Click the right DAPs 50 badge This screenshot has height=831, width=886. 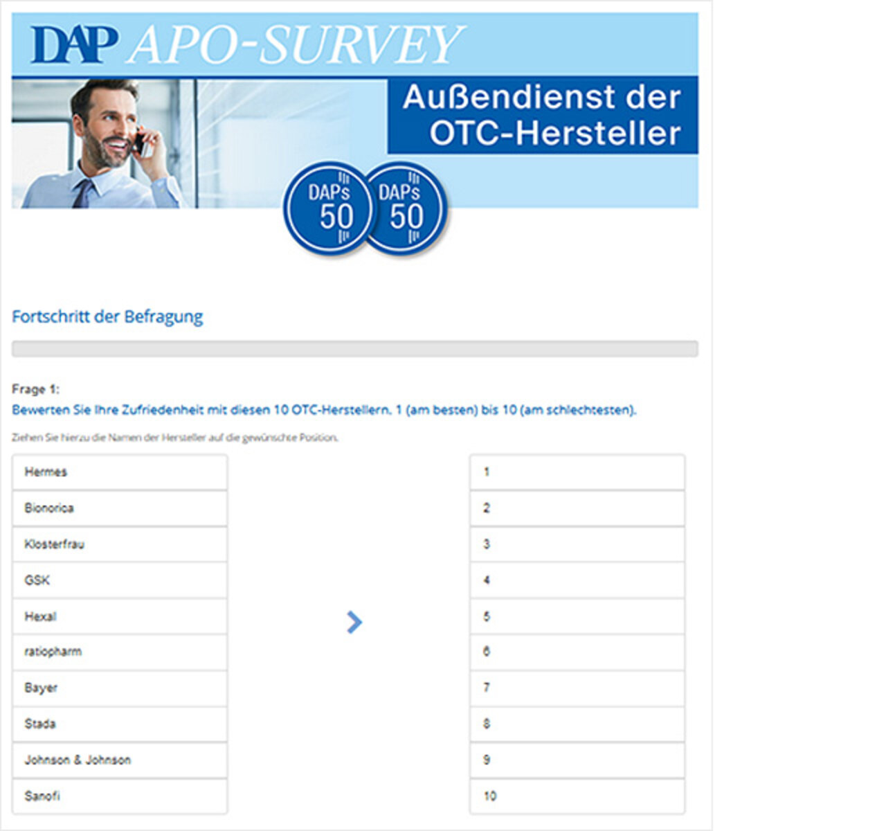[406, 208]
